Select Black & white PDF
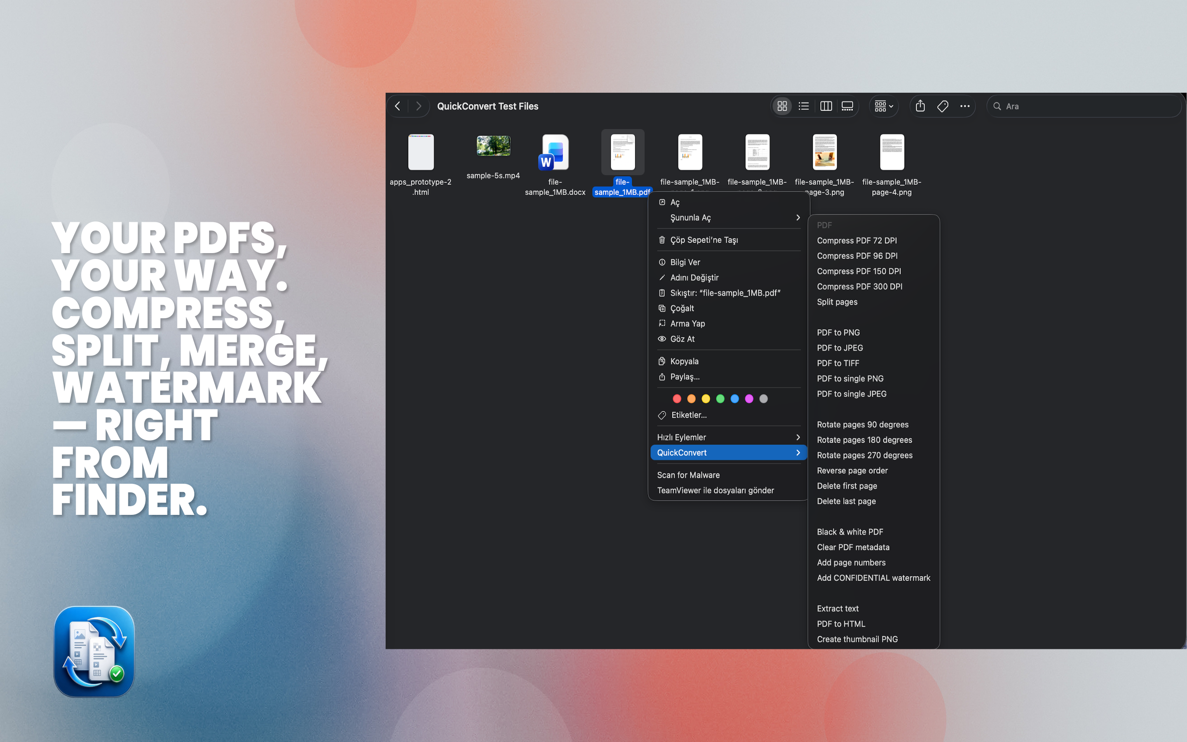Viewport: 1187px width, 742px height. 874,532
